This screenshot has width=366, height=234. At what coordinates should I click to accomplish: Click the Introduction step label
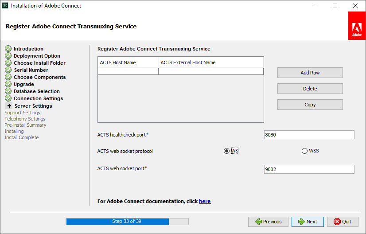28,49
